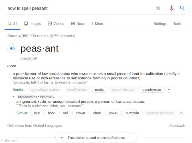This screenshot has width=192, height=143.
Task: Open search Settings
Action: 160,23
